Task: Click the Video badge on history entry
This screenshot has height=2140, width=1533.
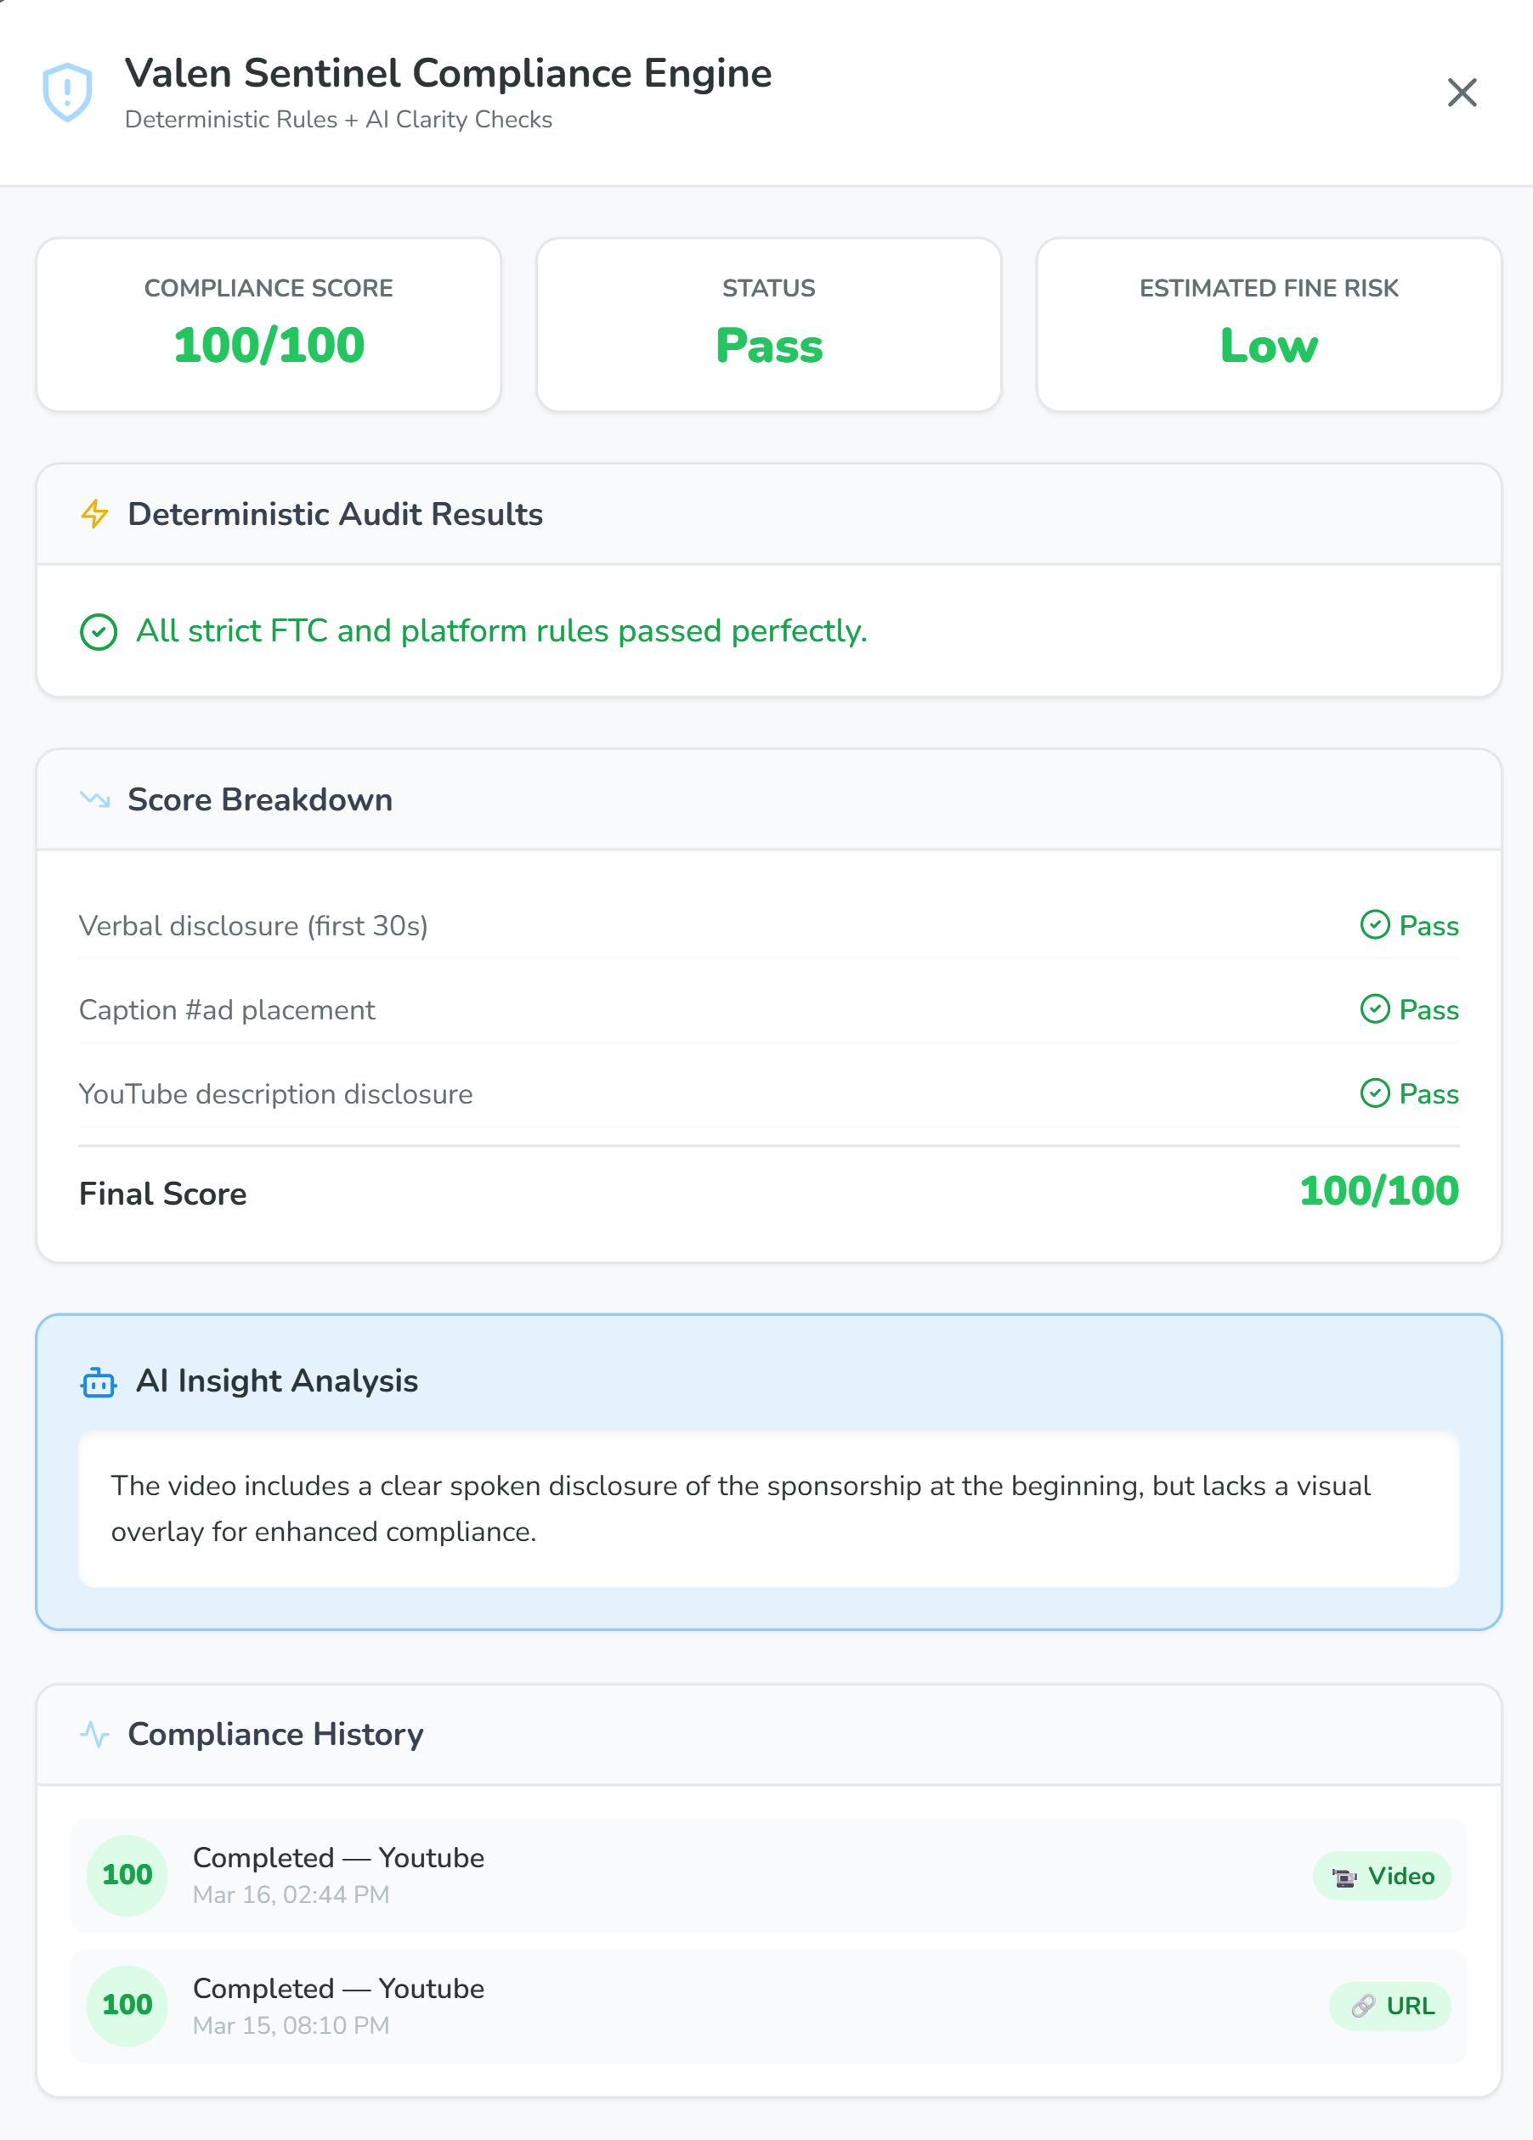Action: (x=1382, y=1876)
